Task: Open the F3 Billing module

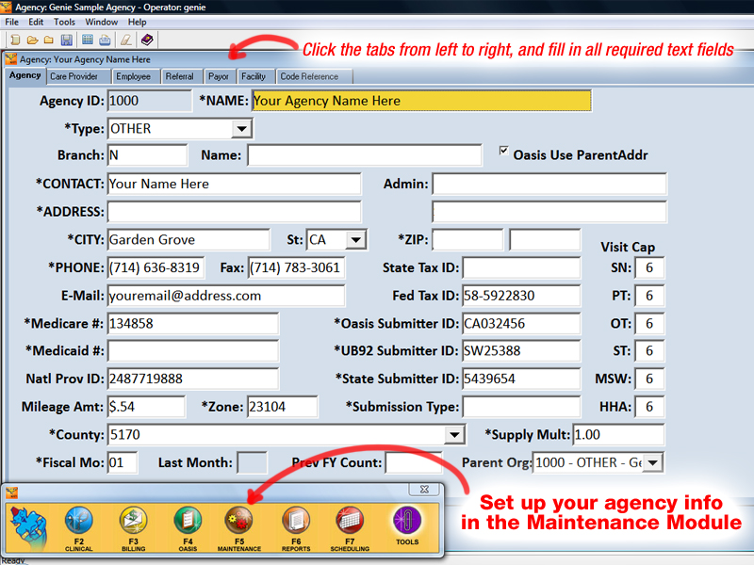Action: click(133, 527)
